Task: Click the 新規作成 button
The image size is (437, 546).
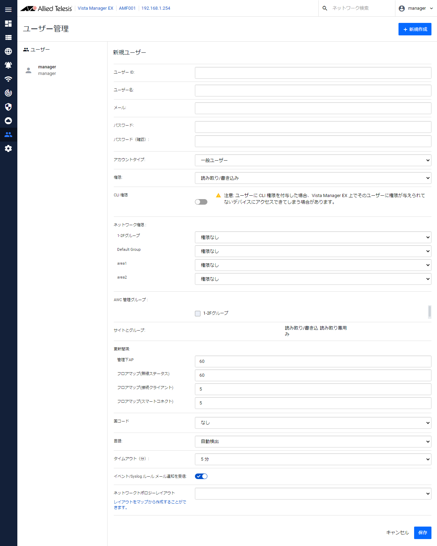Action: pos(415,29)
